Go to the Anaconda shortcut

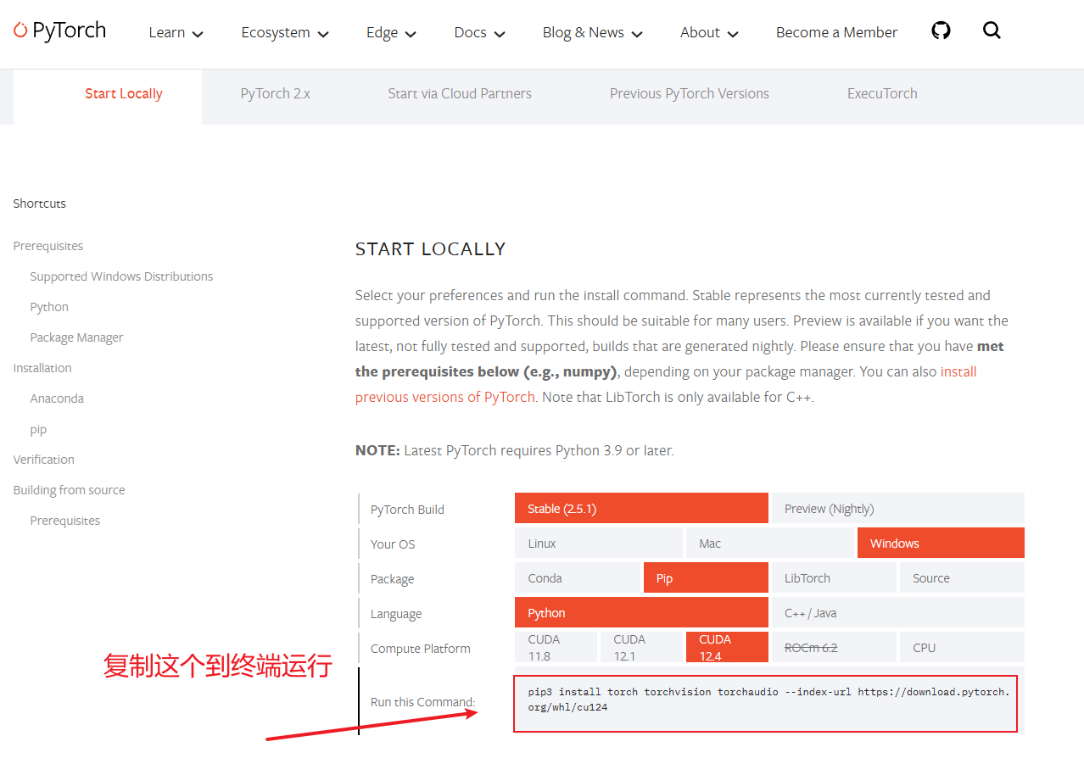click(x=57, y=399)
